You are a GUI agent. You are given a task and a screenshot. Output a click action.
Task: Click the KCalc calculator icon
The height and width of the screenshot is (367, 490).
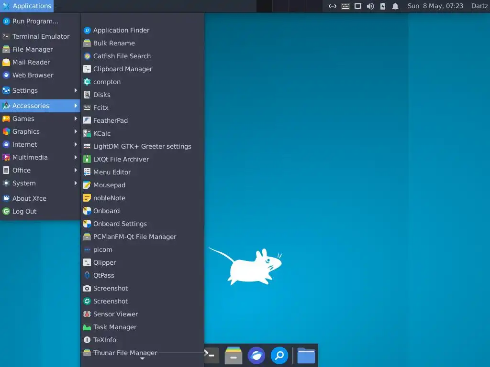[x=87, y=134]
